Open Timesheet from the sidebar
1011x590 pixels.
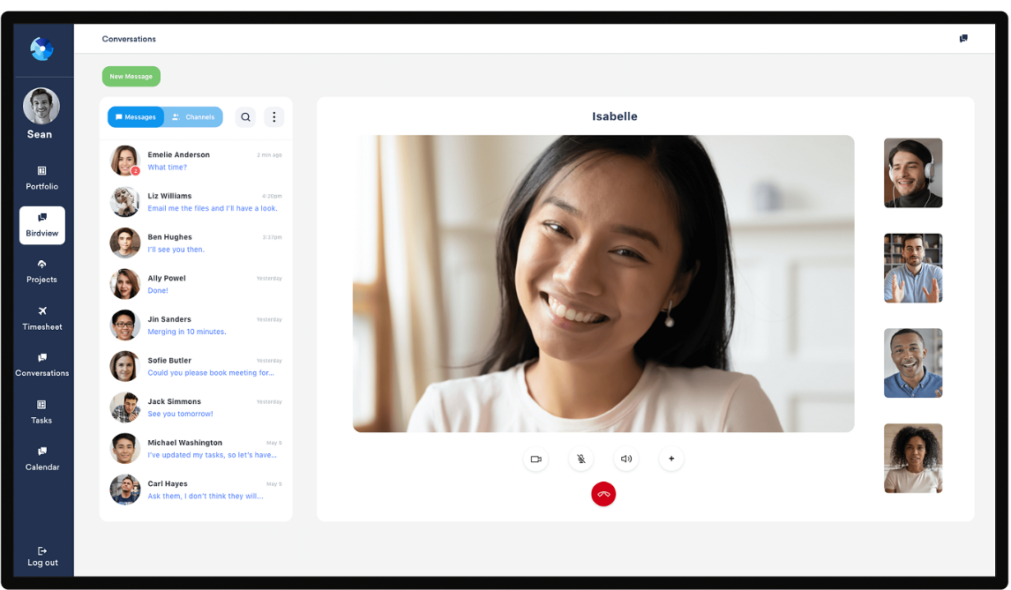point(41,317)
